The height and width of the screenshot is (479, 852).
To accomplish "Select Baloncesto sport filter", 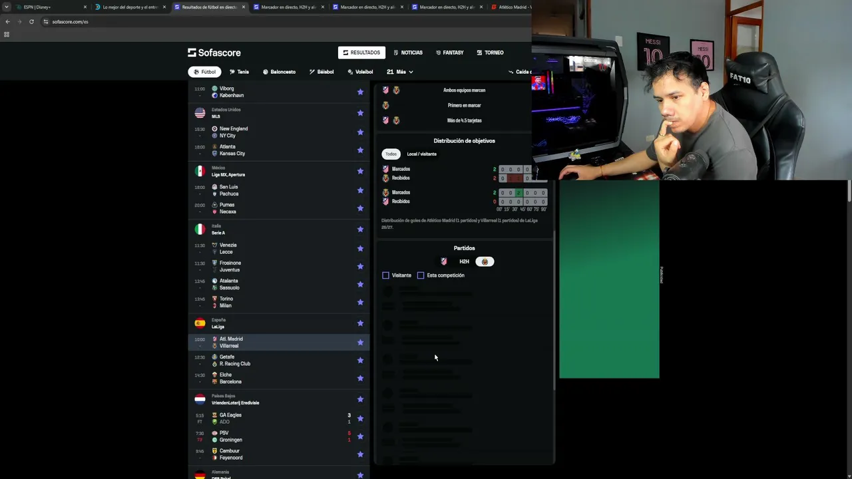I will (279, 72).
